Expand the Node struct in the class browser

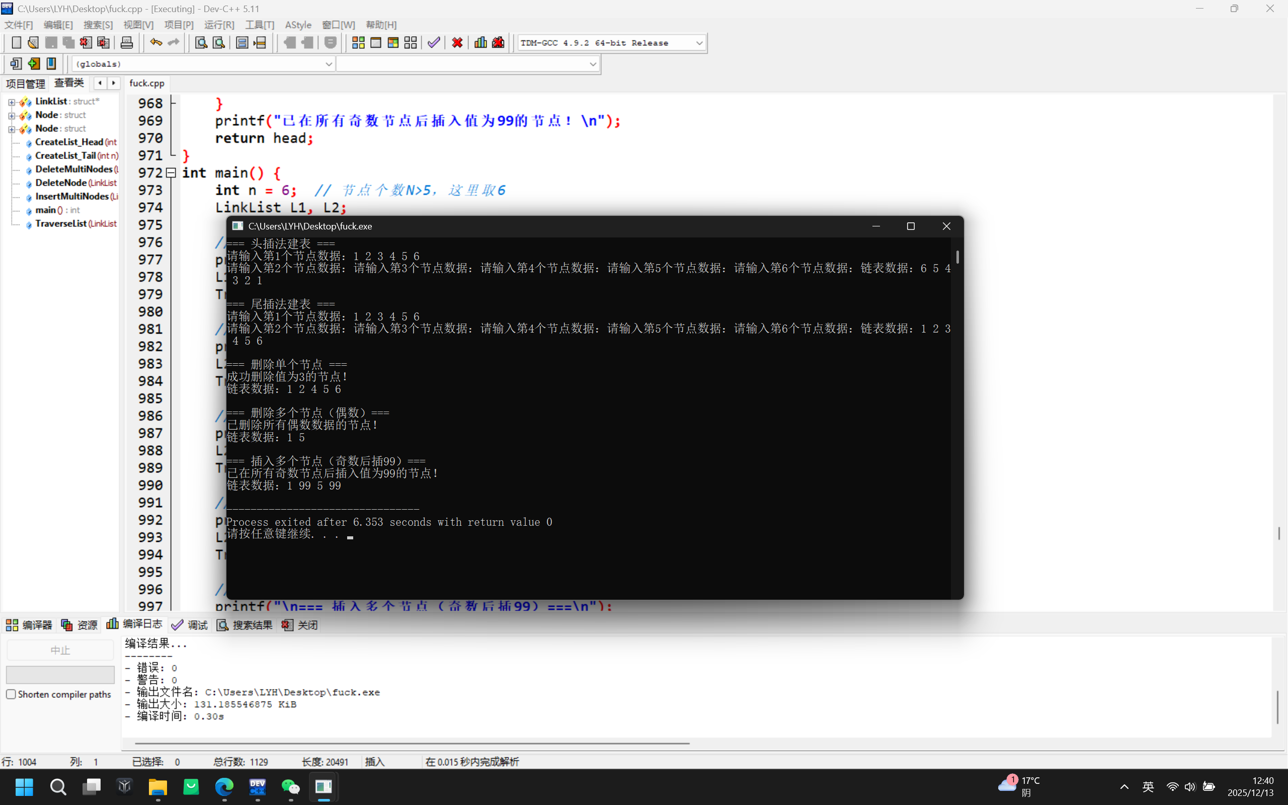click(12, 115)
